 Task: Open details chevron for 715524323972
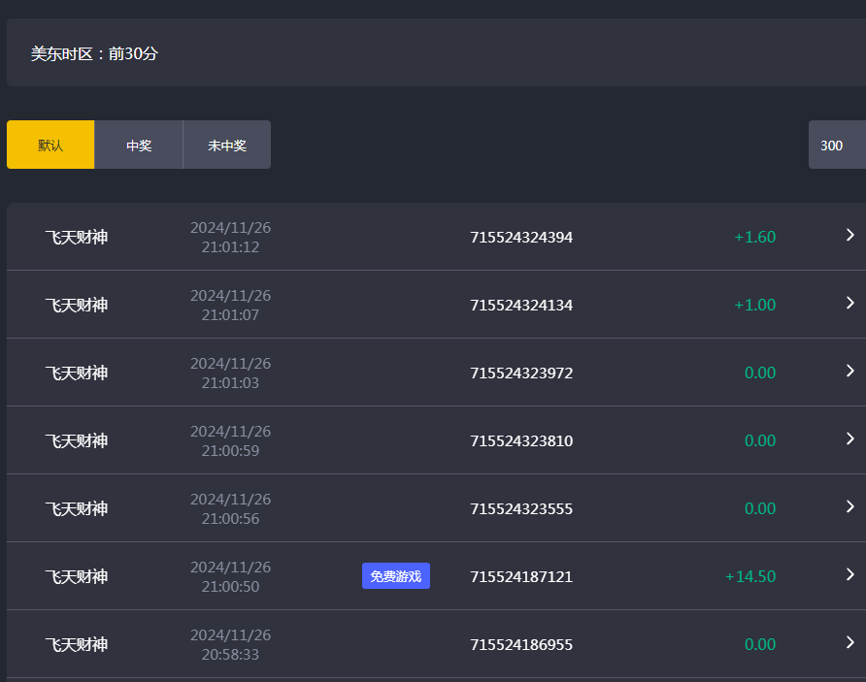point(849,372)
